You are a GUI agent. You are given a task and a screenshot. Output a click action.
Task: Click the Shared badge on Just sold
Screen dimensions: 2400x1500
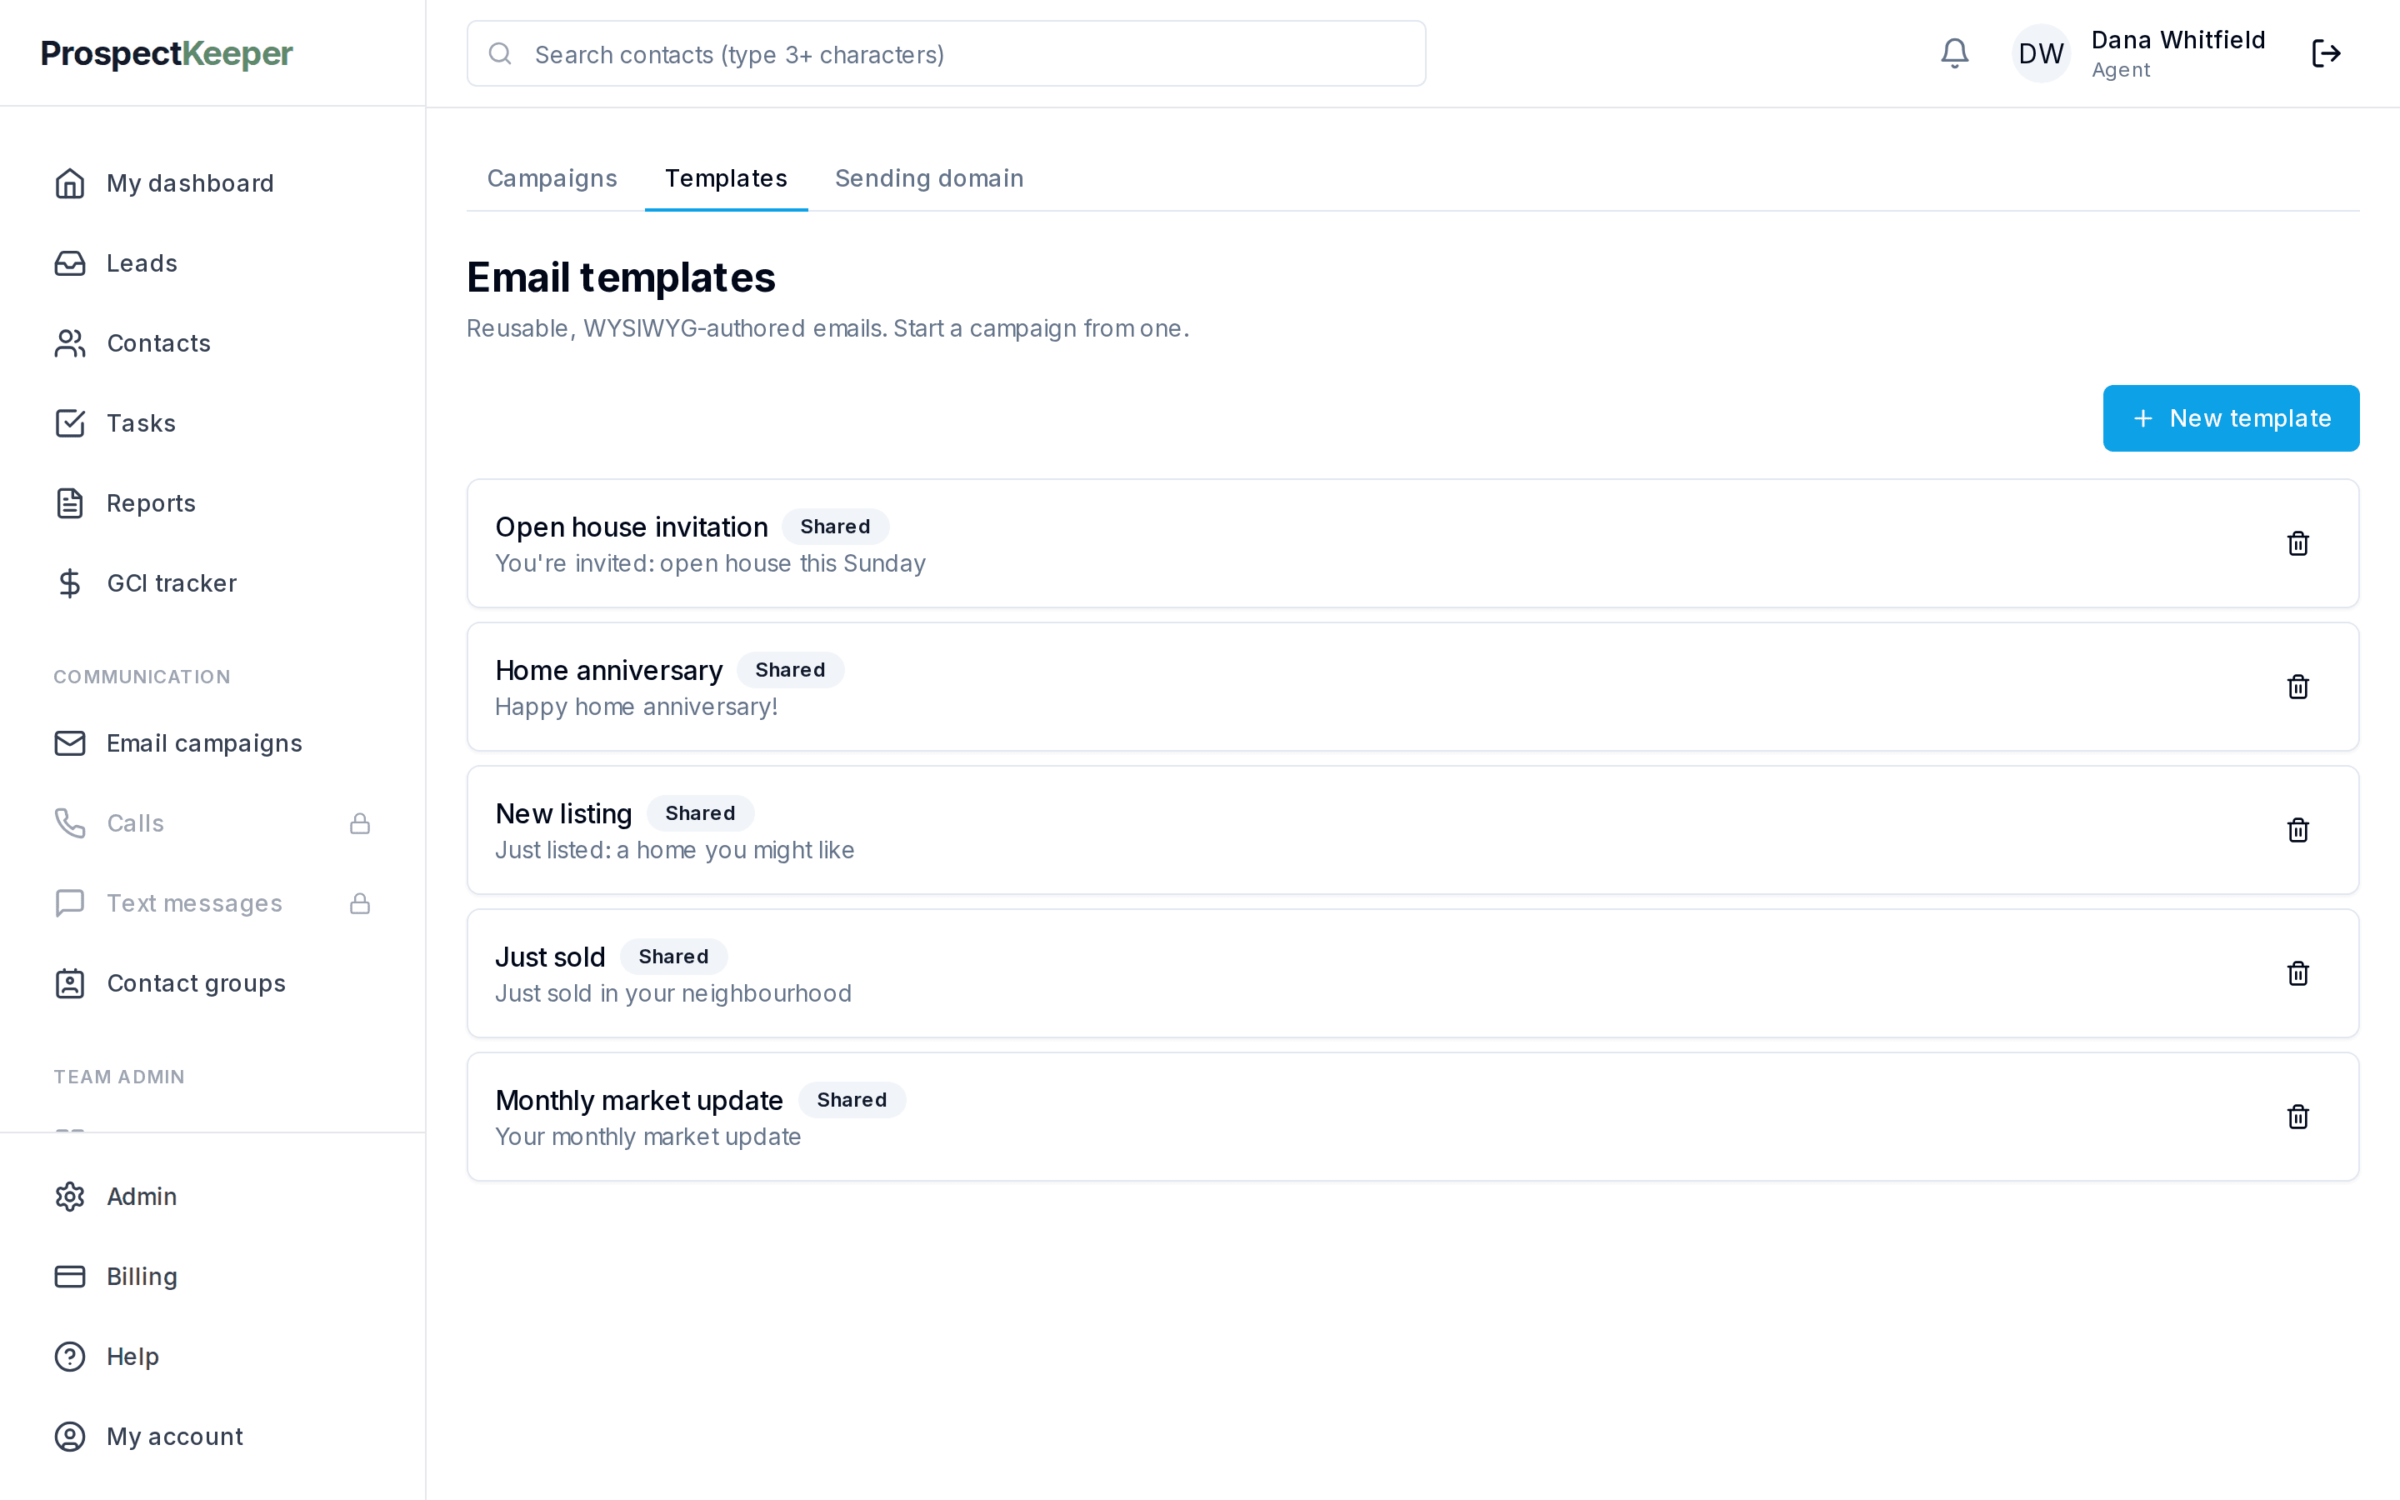click(673, 957)
